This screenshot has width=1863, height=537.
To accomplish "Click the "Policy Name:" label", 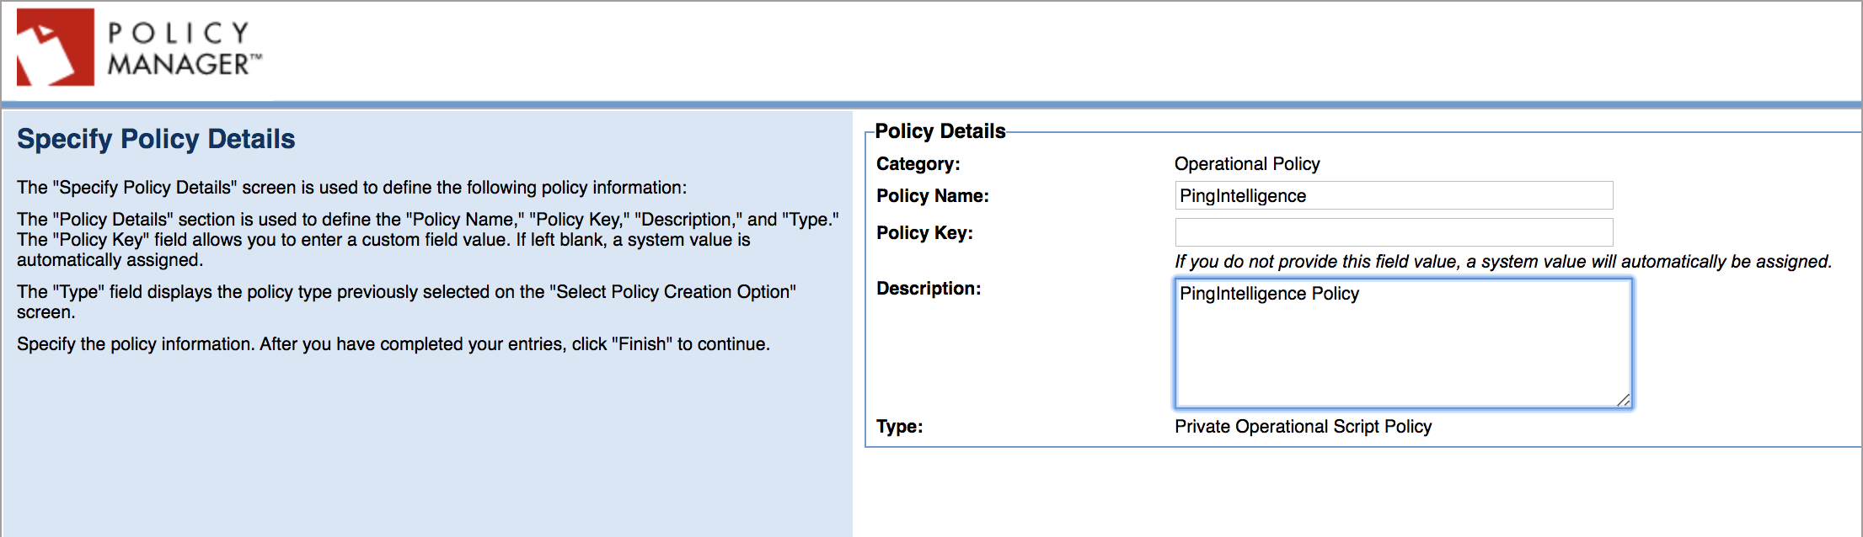I will 932,196.
